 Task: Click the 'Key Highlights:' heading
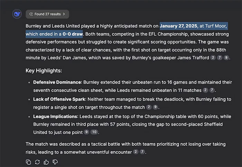tap(44, 71)
